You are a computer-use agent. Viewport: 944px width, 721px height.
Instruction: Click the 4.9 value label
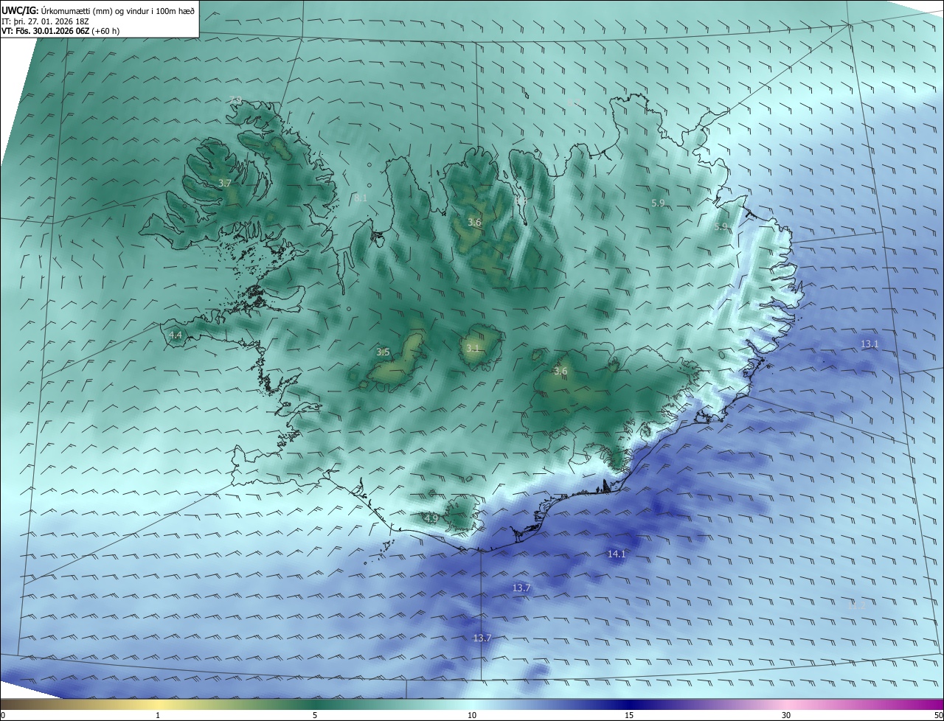point(431,518)
